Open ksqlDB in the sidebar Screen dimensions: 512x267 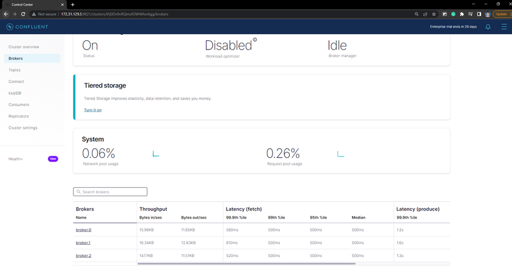click(15, 94)
